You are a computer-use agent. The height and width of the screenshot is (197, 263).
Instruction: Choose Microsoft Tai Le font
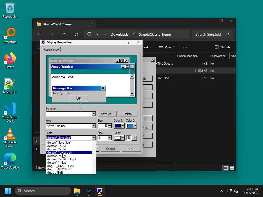(69, 146)
